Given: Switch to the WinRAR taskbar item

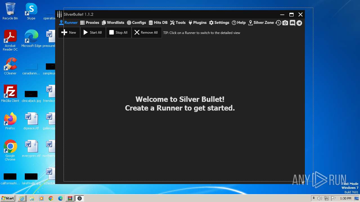Looking at the screenshot, I should click(x=70, y=198).
